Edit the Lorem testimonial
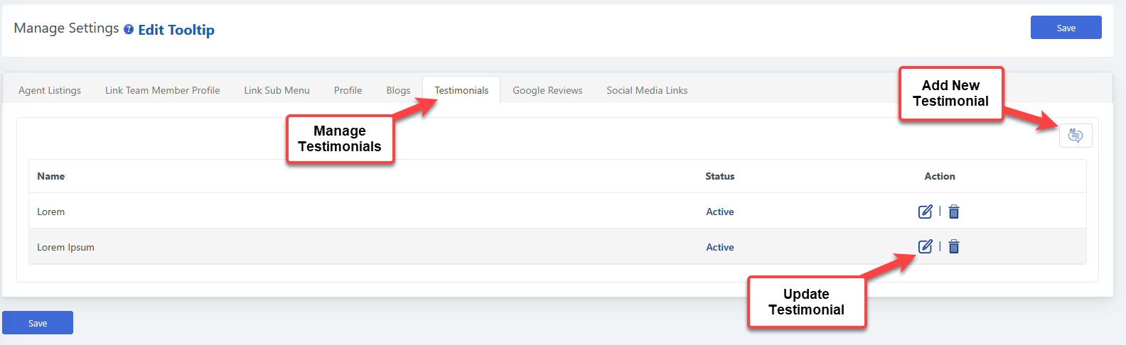This screenshot has height=345, width=1126. pos(925,212)
